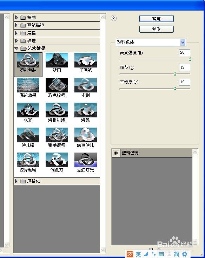
Task: Select the 底纹效果 filter thumbnail
Action: pos(28,85)
